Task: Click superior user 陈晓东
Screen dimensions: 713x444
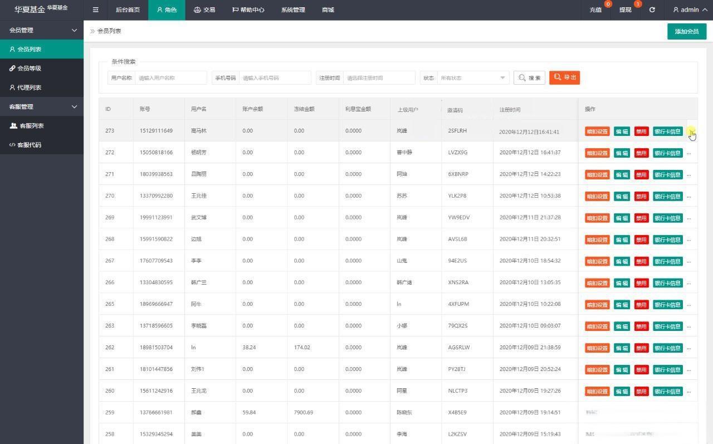Action: click(404, 413)
